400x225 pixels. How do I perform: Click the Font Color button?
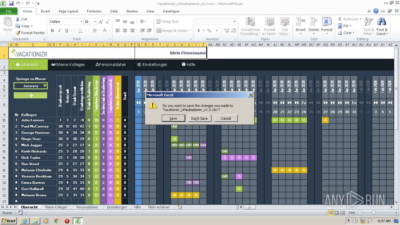(x=105, y=31)
